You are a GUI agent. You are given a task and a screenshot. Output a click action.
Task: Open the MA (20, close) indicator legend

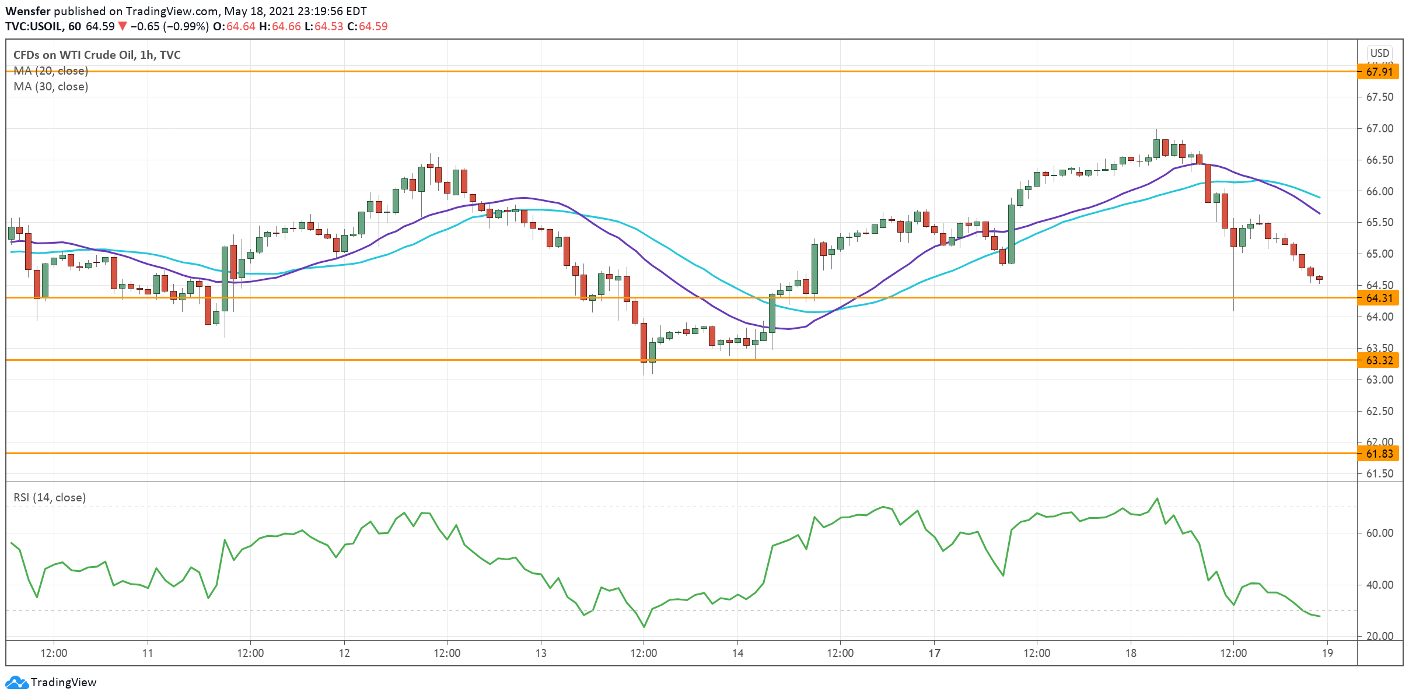point(51,71)
